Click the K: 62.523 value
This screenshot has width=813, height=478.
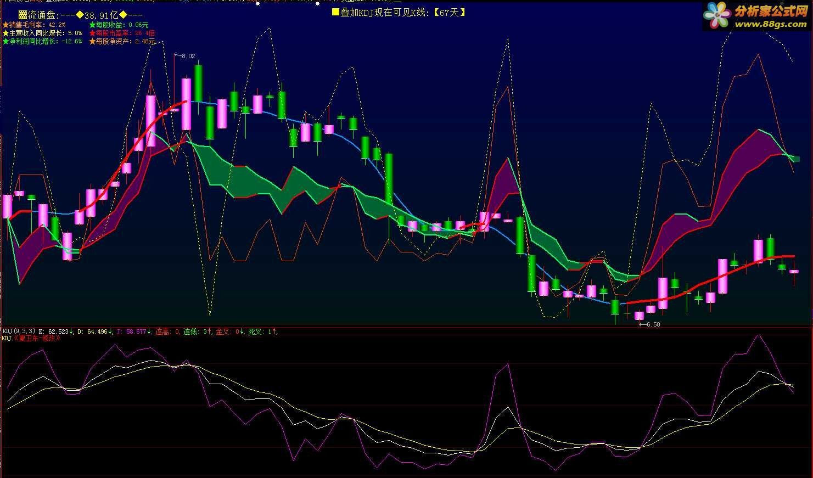point(54,331)
